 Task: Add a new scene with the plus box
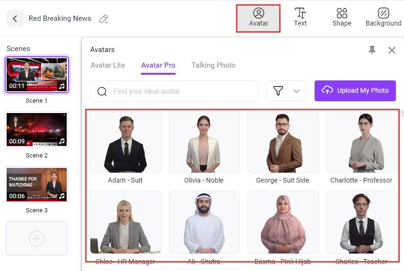click(36, 238)
